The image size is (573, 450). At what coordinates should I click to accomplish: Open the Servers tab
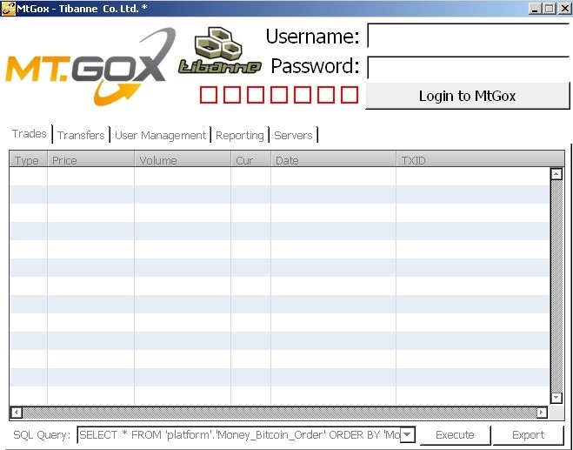point(293,136)
